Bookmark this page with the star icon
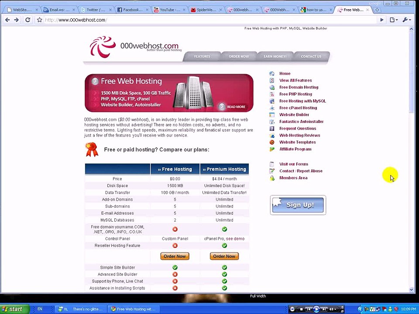Screen dimensions: 419x314 coord(40,20)
